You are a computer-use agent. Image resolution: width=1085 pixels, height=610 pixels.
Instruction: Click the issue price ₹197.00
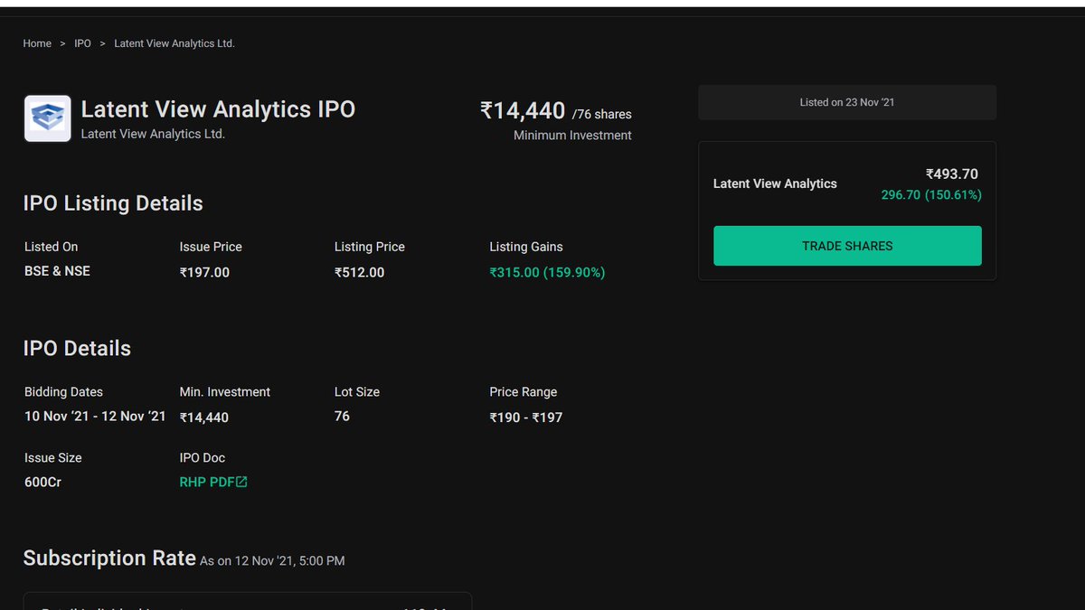click(204, 272)
